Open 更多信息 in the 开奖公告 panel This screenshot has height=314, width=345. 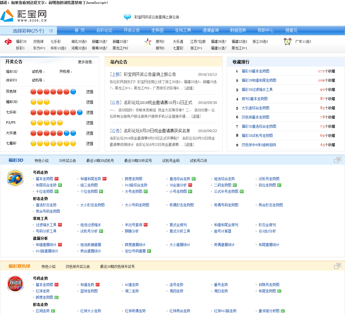[86, 62]
